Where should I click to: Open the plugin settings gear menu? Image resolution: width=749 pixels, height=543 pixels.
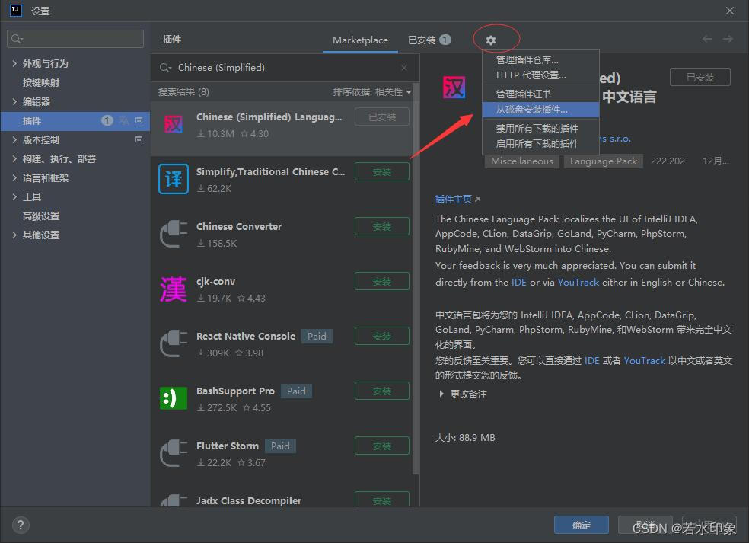490,40
